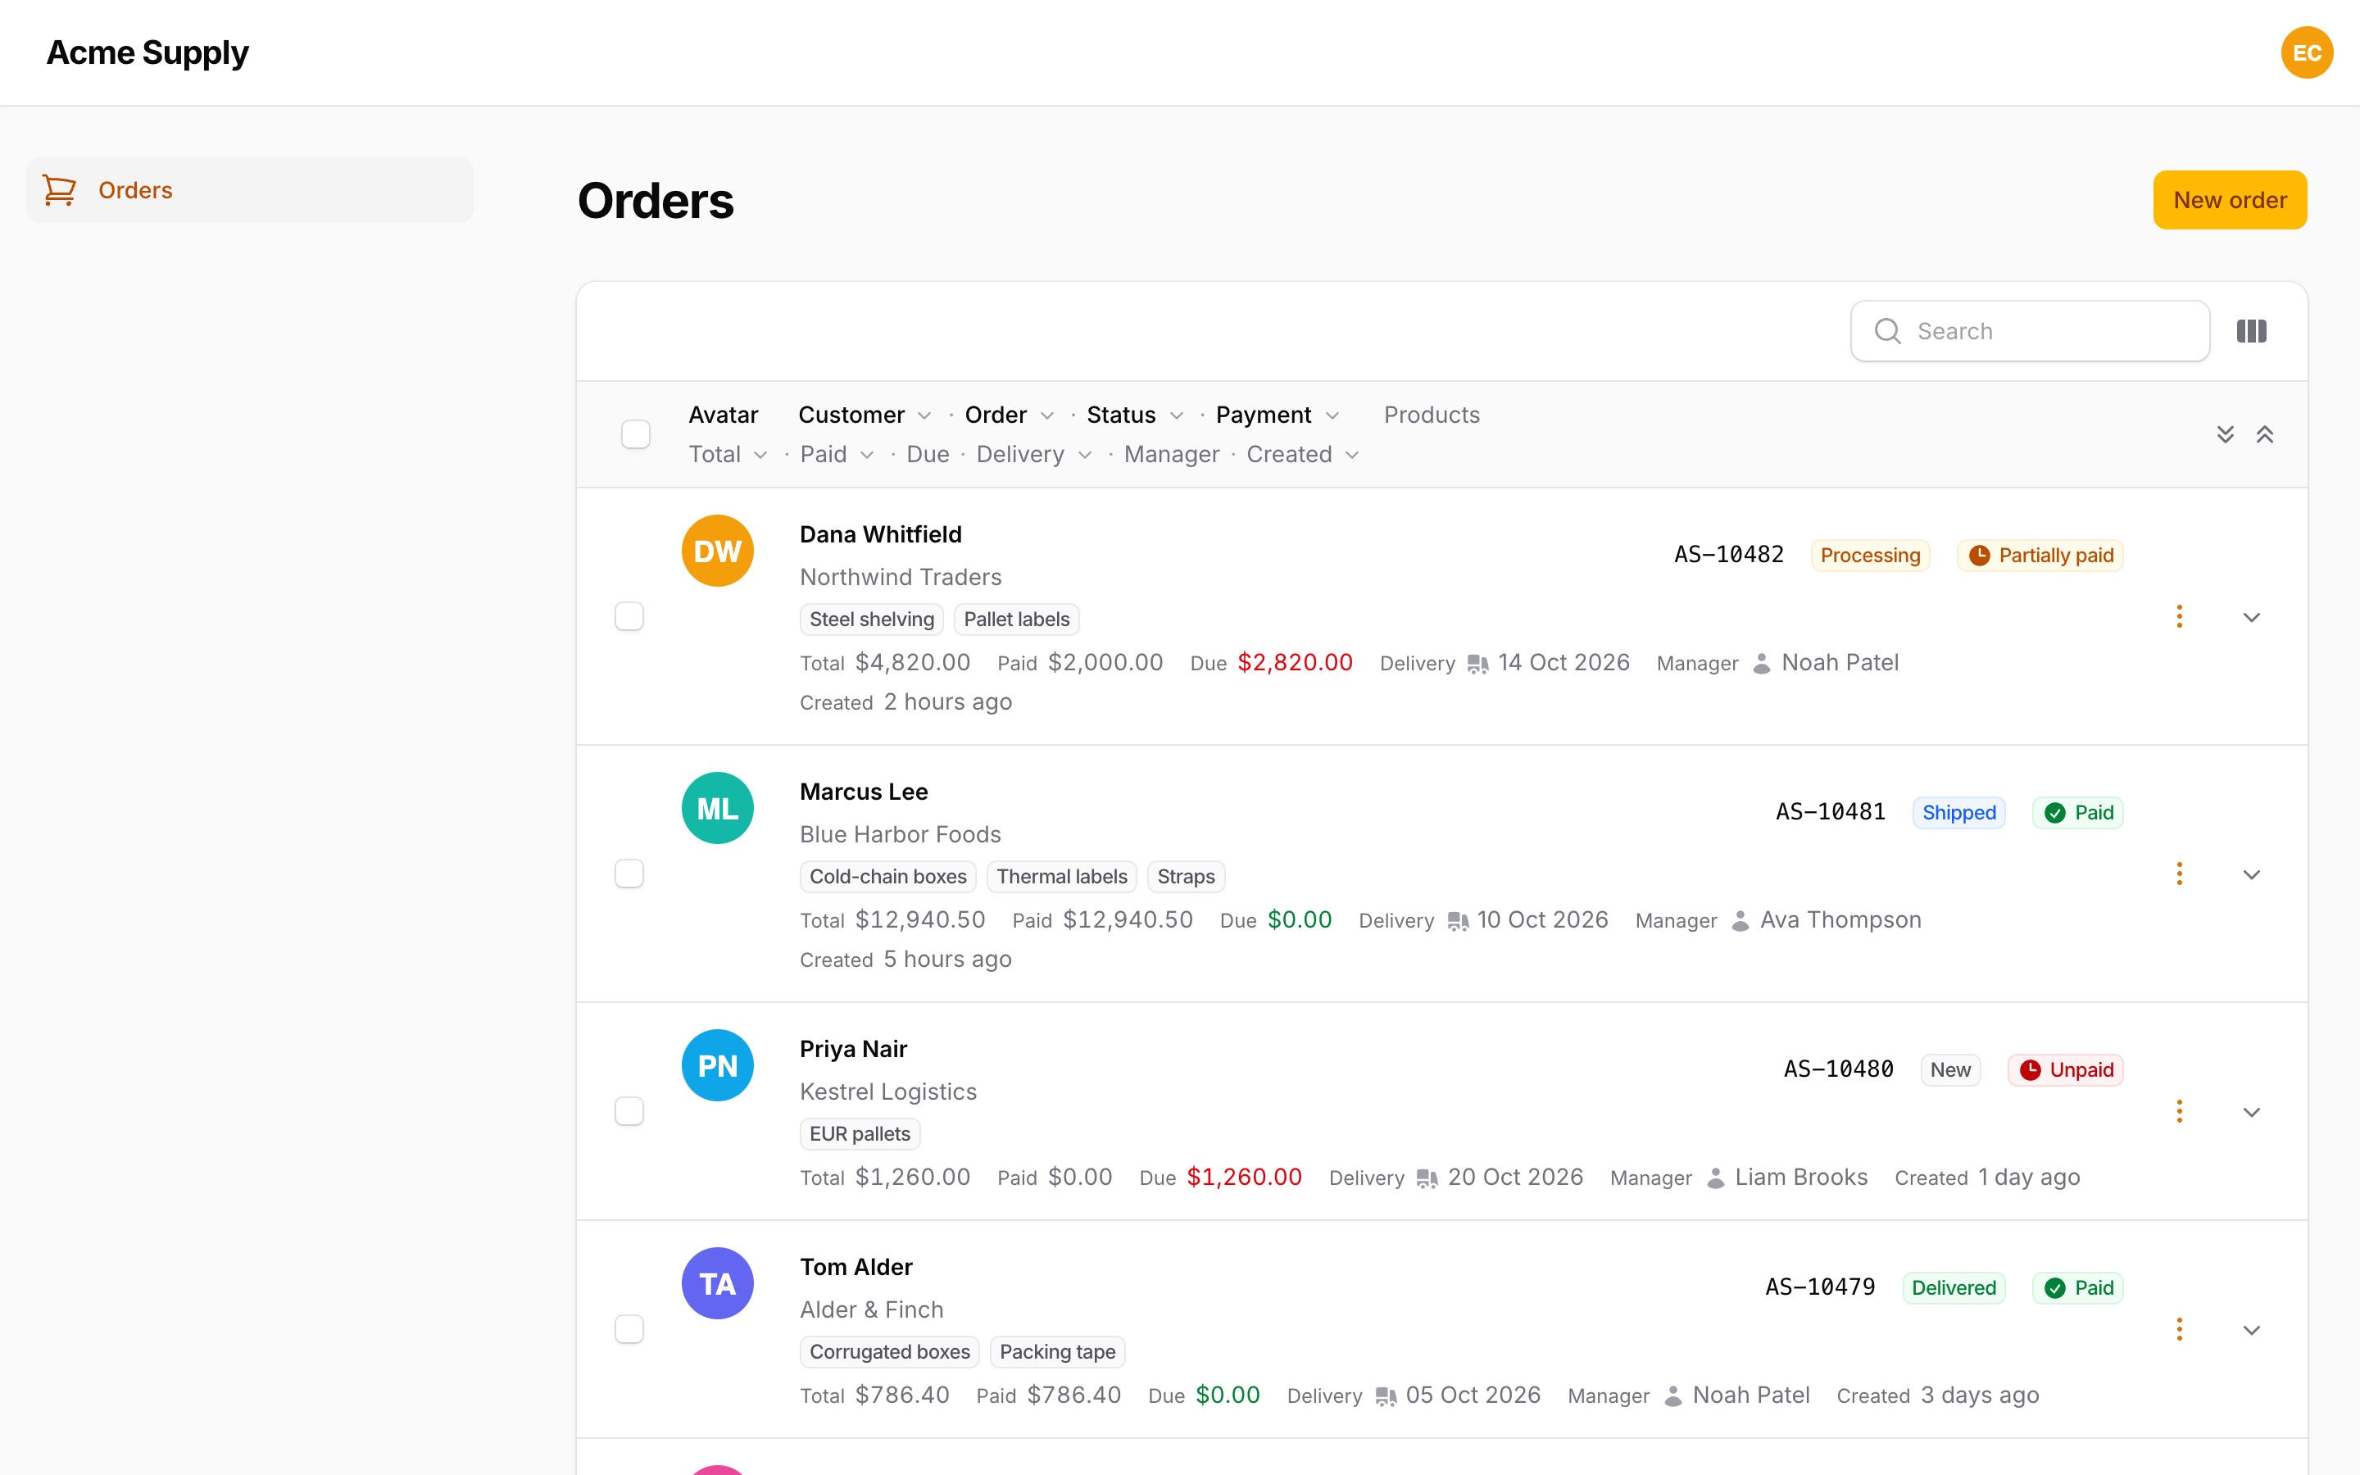
Task: Sort by the Paid column header
Action: point(837,455)
